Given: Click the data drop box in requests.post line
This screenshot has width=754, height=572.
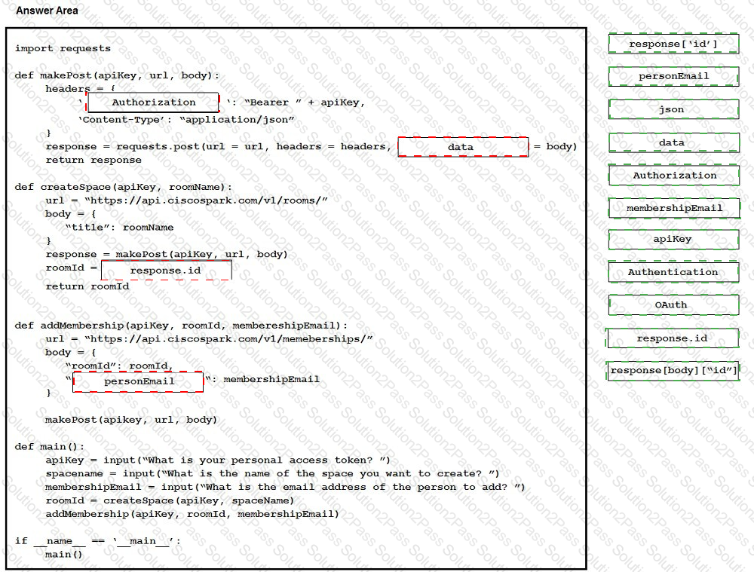Looking at the screenshot, I should (462, 147).
